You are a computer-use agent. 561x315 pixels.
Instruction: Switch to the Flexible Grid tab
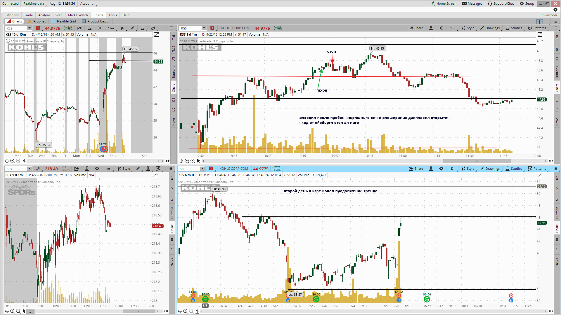click(64, 21)
